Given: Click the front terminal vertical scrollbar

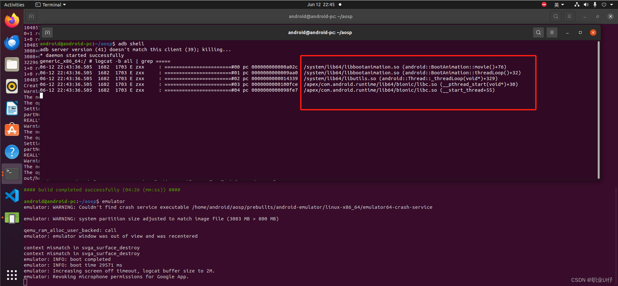Looking at the screenshot, I should click(x=599, y=109).
